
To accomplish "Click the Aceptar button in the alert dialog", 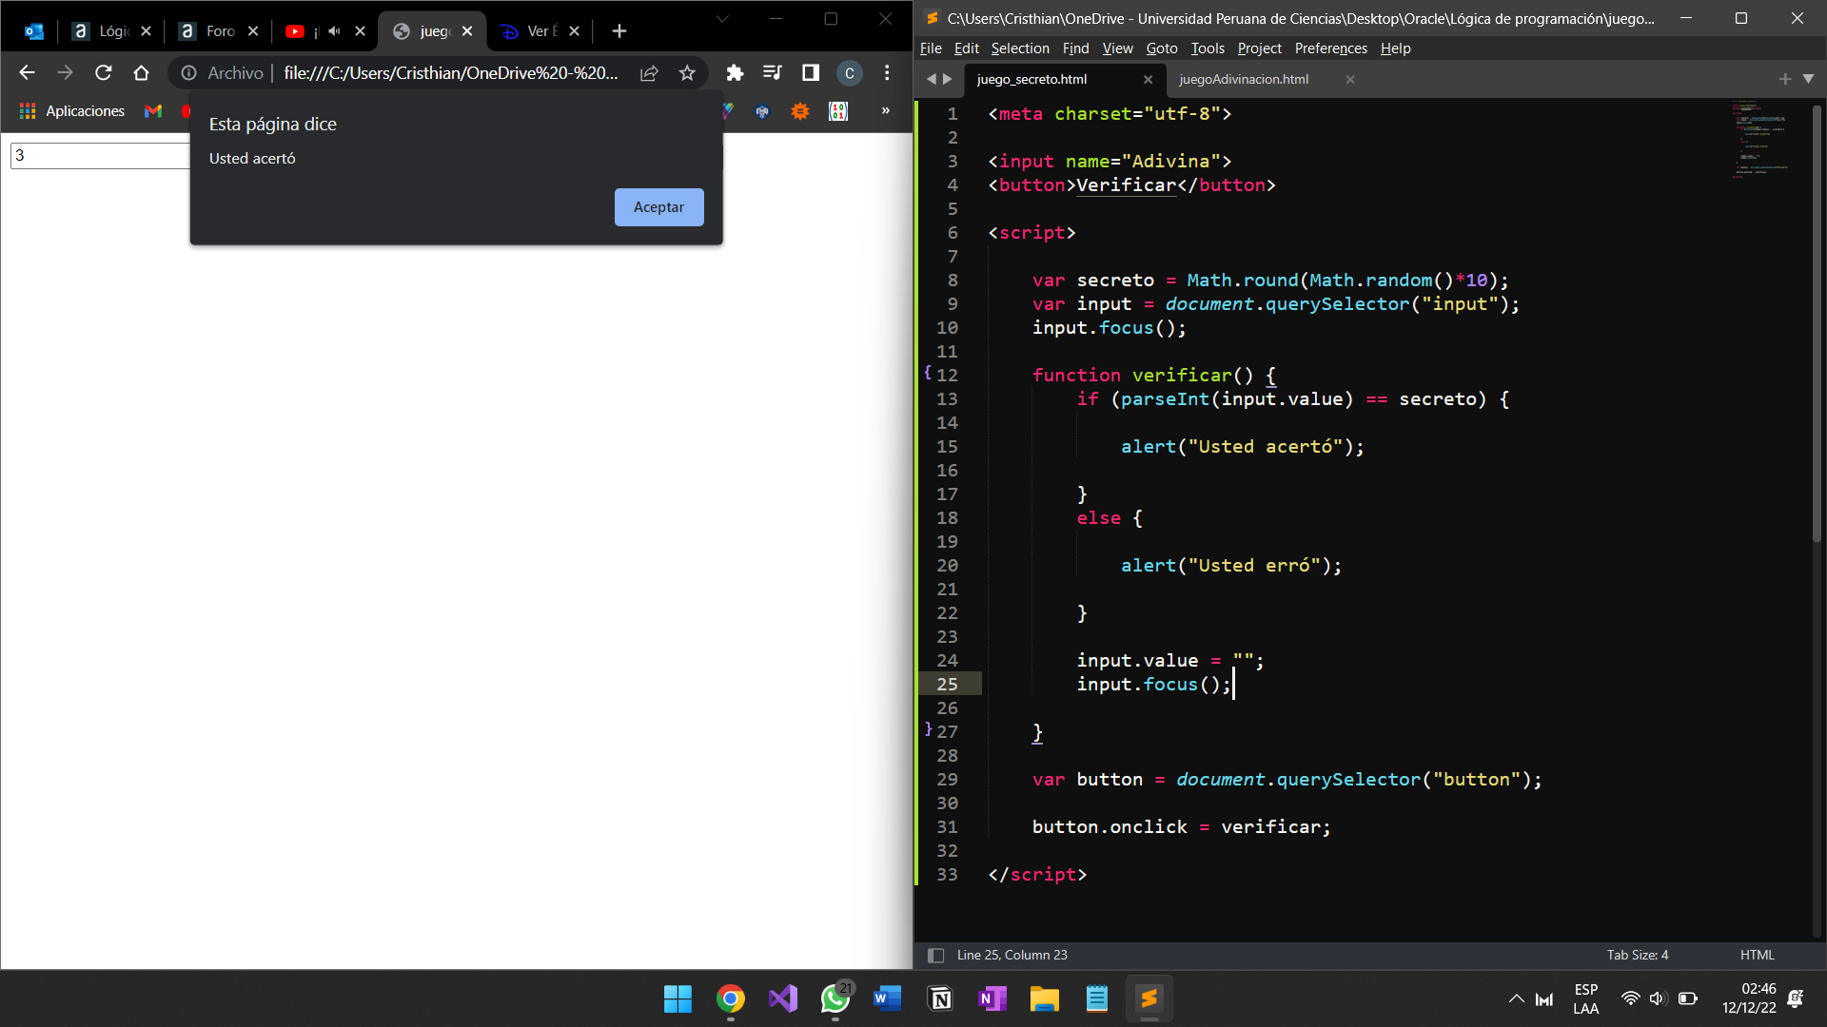I will (x=658, y=207).
